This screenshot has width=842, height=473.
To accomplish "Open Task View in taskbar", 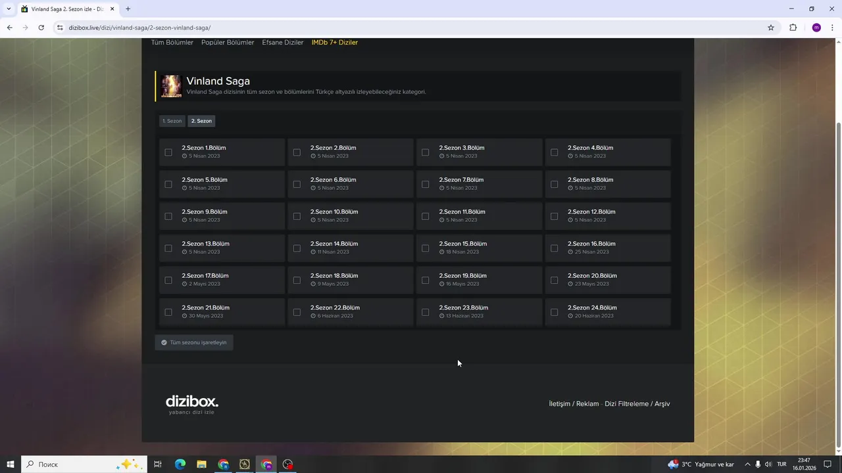I will pyautogui.click(x=158, y=464).
